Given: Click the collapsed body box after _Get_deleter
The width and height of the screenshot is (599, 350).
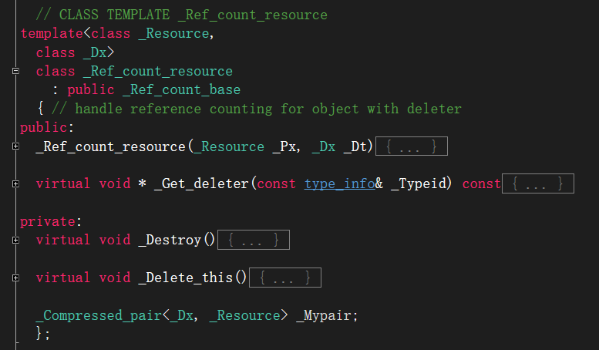Looking at the screenshot, I should tap(538, 183).
